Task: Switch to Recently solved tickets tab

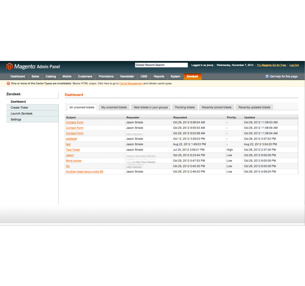Action: [x=217, y=107]
